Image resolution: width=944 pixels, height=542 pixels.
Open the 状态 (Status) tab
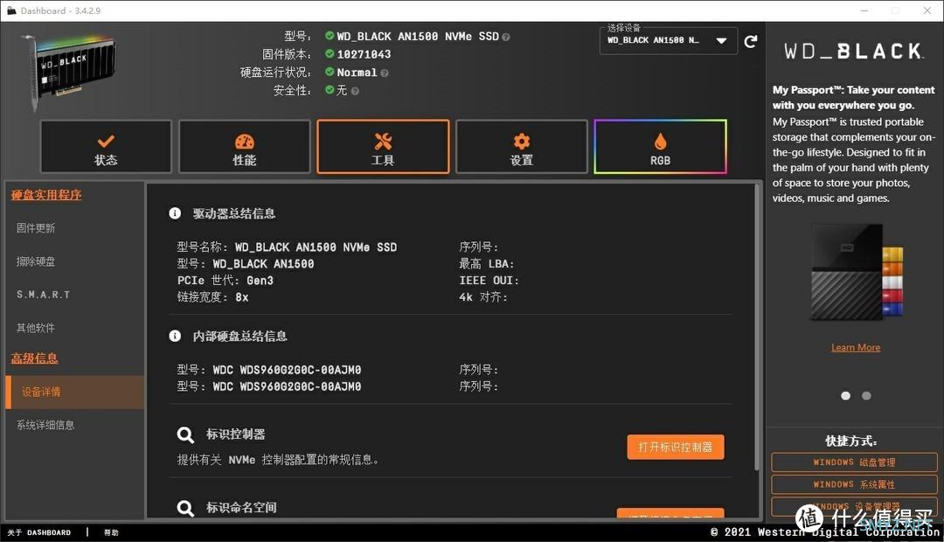(106, 146)
